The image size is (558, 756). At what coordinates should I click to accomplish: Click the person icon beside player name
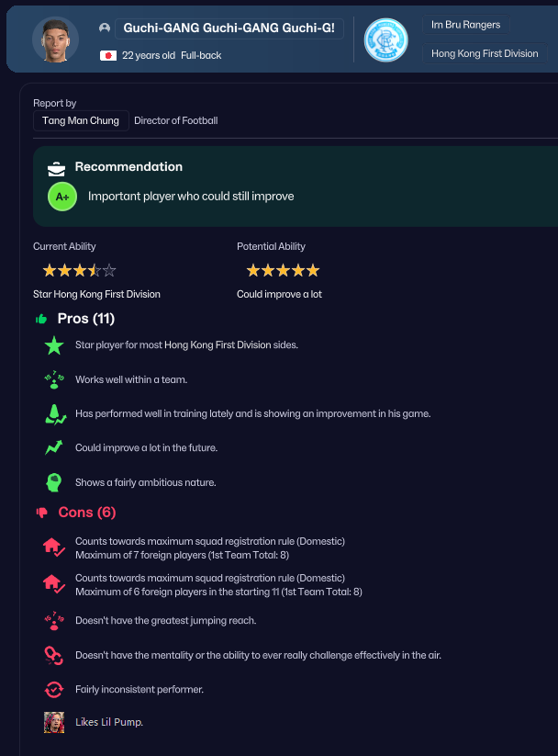click(x=104, y=28)
